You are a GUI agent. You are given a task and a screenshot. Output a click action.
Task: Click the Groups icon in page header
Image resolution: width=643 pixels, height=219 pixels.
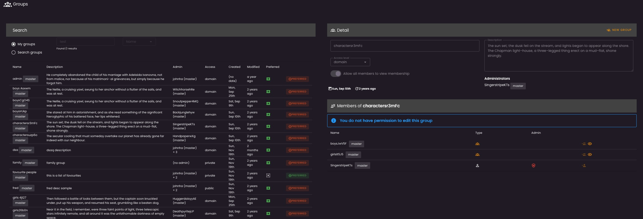tap(7, 4)
